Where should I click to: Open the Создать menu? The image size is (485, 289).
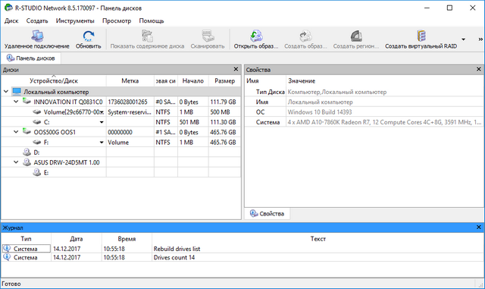[37, 20]
